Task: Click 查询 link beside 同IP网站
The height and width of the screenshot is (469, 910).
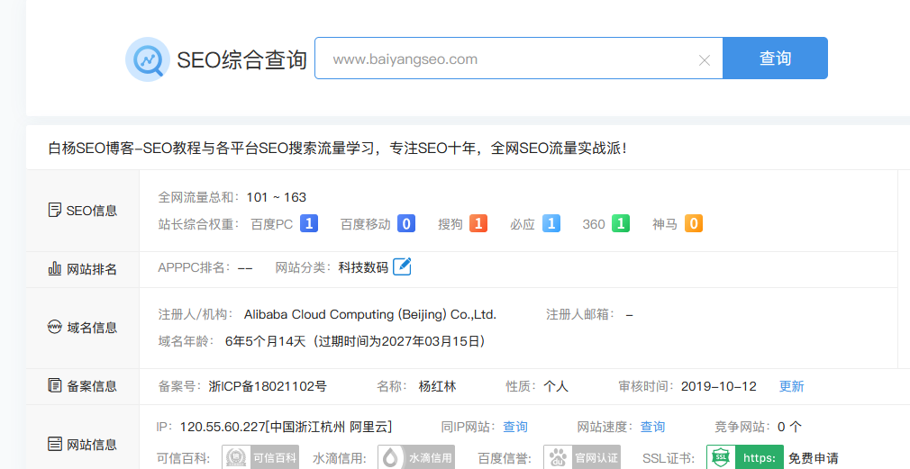Action: coord(514,427)
